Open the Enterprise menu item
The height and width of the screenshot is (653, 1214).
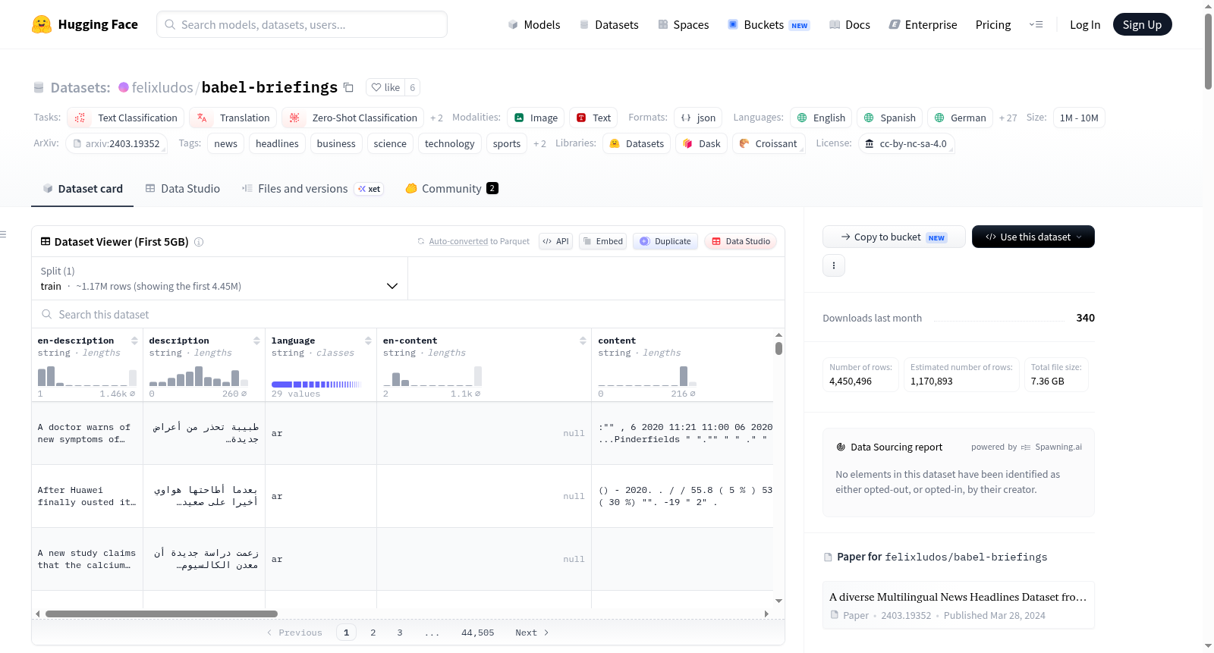[923, 24]
